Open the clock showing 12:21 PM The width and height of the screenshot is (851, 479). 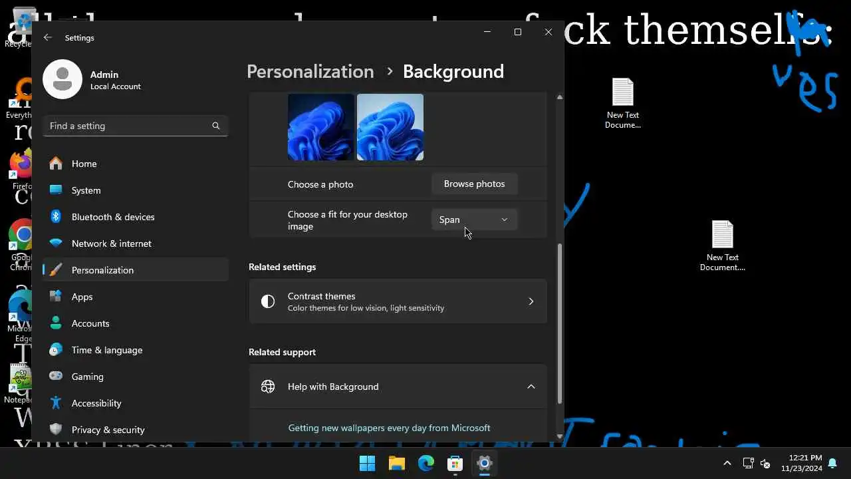[x=801, y=463]
